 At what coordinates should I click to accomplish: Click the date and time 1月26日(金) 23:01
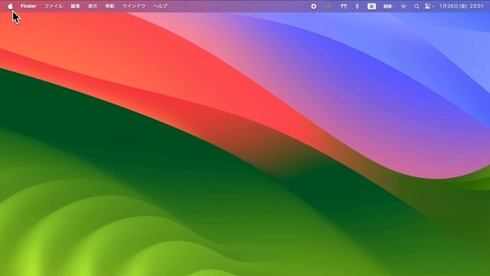[x=461, y=6]
